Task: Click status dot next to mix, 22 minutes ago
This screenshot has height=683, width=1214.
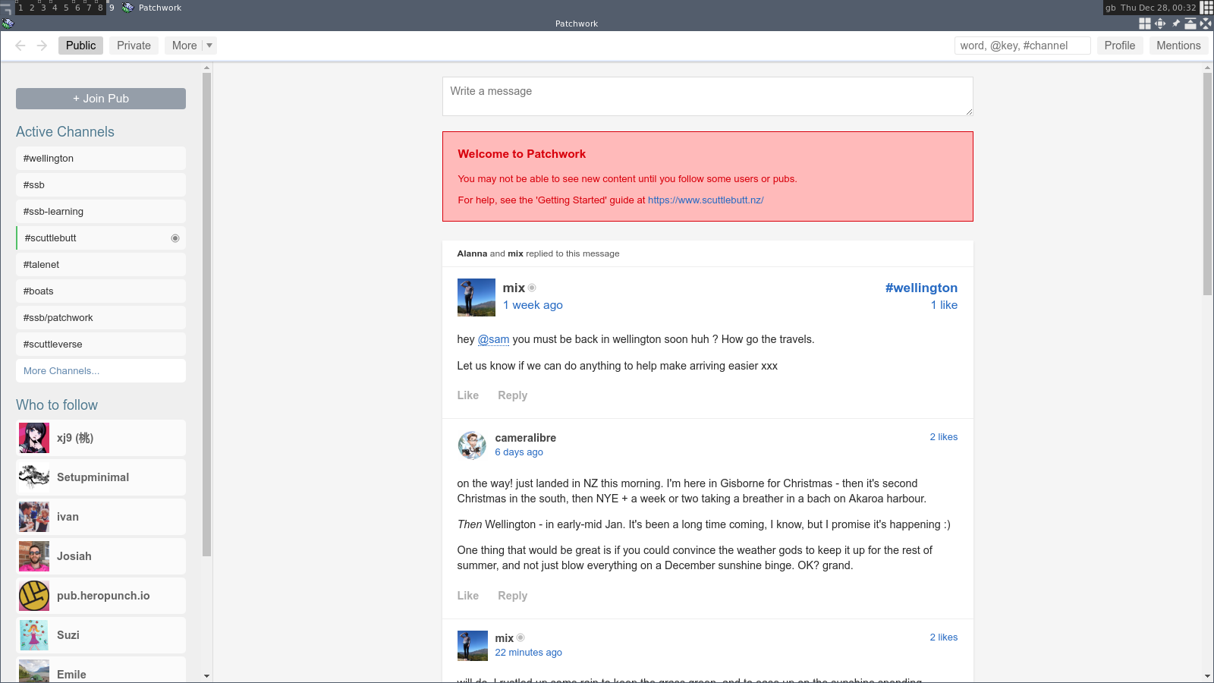Action: point(521,637)
